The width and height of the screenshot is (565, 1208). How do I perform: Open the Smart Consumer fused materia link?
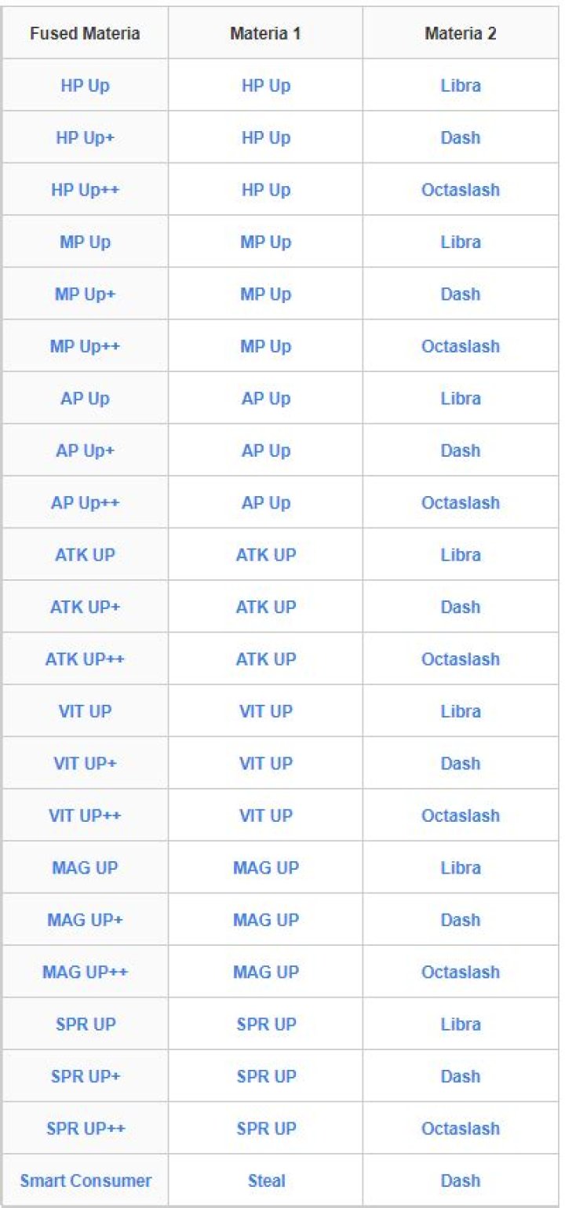(86, 1180)
